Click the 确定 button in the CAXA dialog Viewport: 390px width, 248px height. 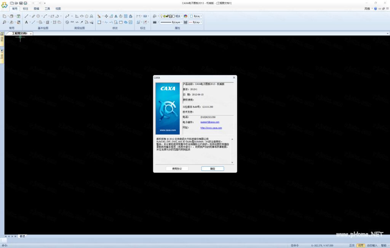tap(213, 169)
